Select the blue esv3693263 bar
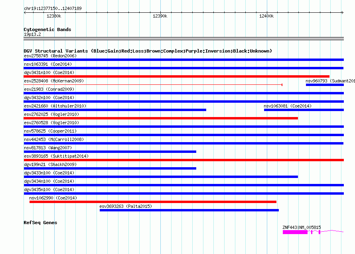The width and height of the screenshot is (355, 254). [x=189, y=210]
